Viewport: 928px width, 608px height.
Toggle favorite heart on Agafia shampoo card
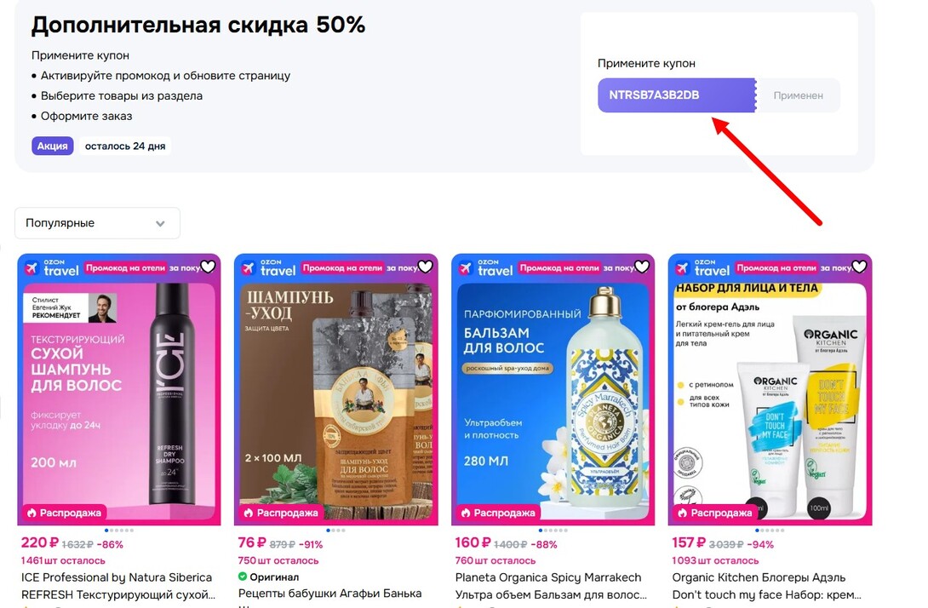426,267
